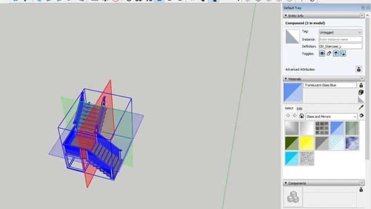Click the Back arrow in Materials browser
Viewport: 371px width, 209px height.
click(x=288, y=116)
